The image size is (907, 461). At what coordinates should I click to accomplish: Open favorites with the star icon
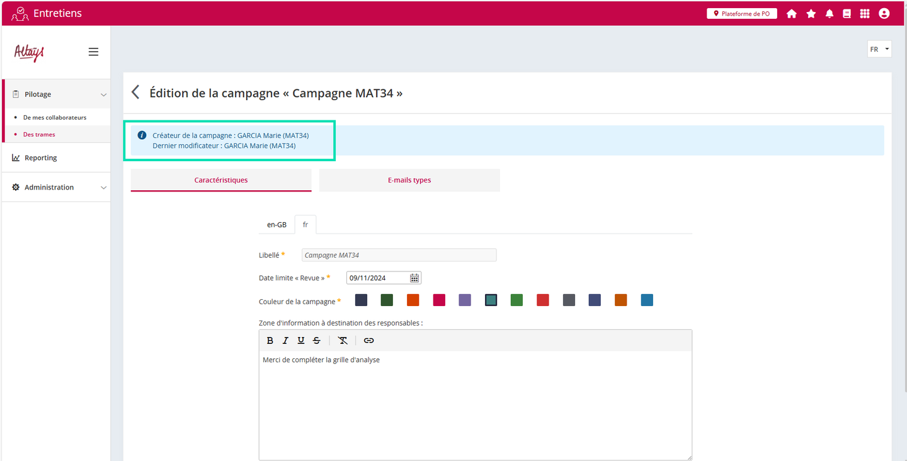pyautogui.click(x=811, y=13)
